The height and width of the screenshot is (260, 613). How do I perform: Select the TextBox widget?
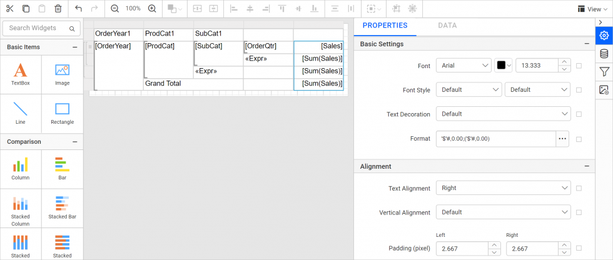click(x=20, y=74)
